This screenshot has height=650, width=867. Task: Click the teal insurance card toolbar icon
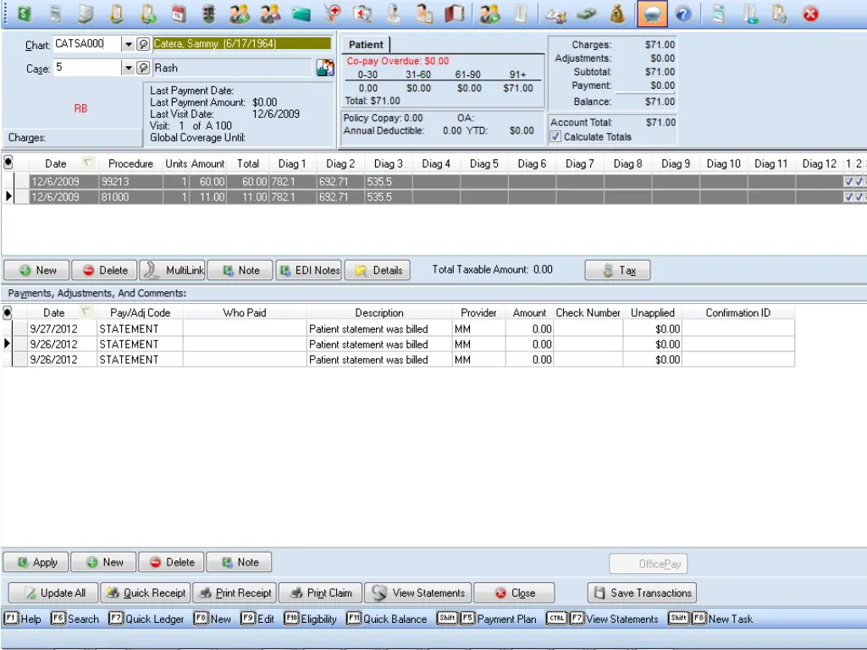[301, 14]
